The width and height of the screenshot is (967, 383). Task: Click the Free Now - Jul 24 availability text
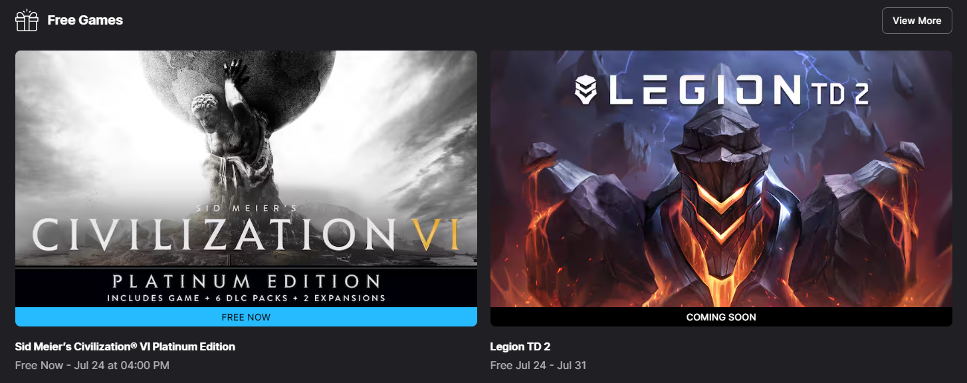(92, 365)
